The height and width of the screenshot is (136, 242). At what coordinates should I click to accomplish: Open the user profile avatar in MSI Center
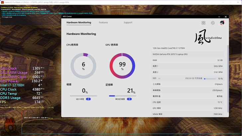(x=222, y=23)
